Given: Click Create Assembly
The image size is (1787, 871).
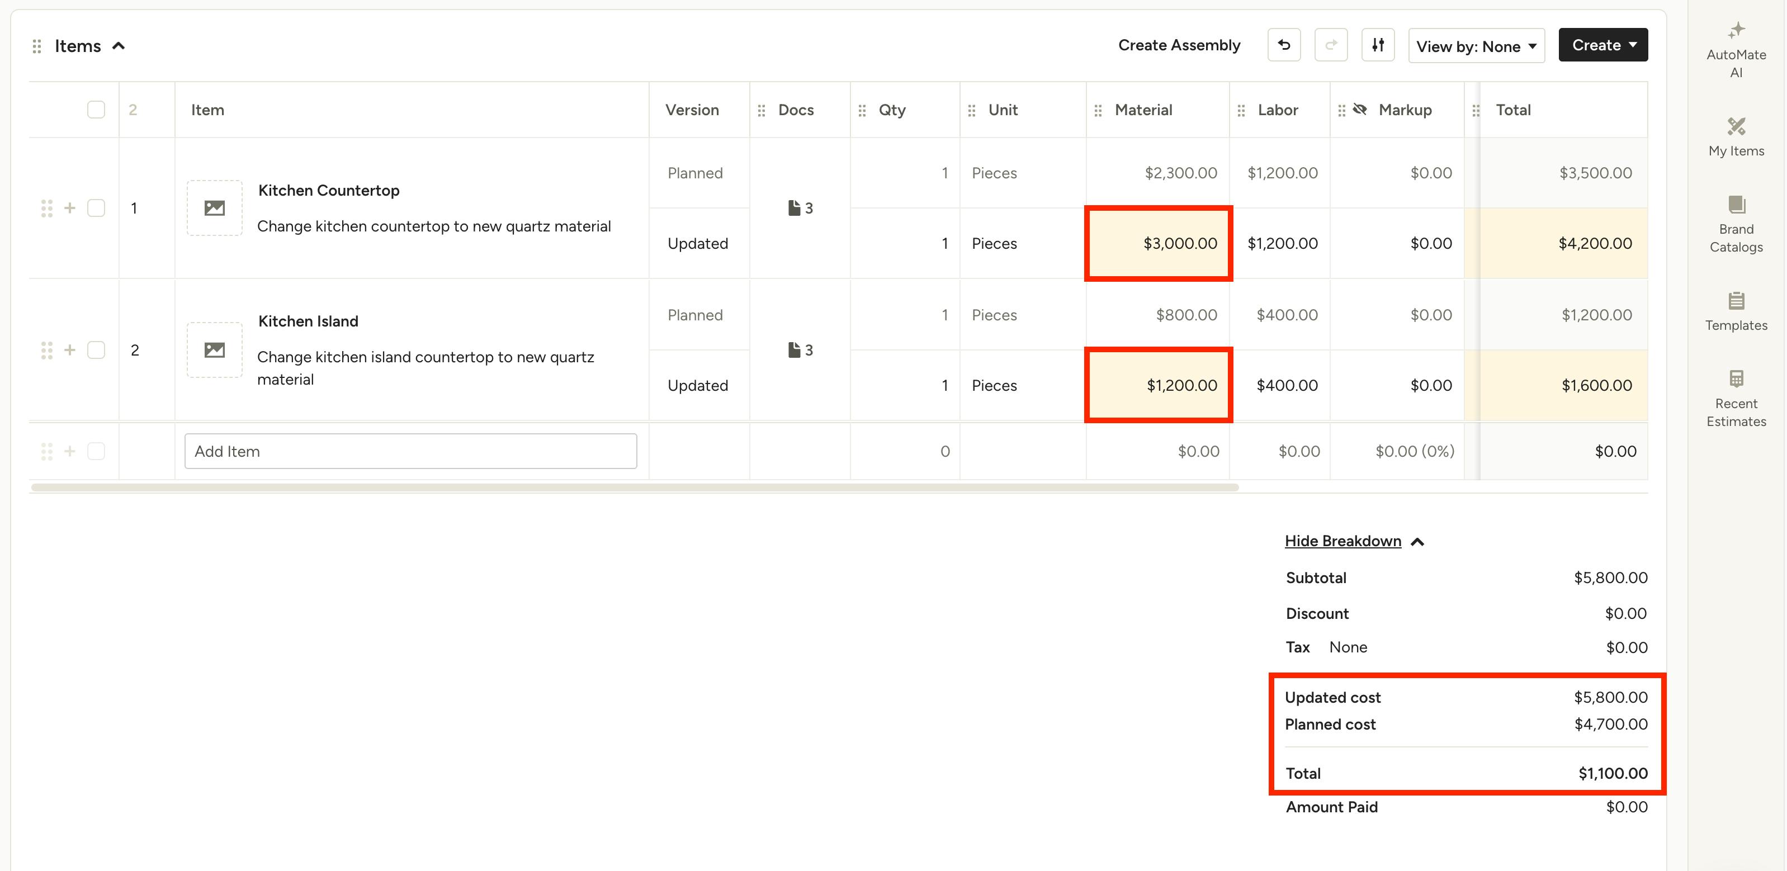Looking at the screenshot, I should 1179,45.
